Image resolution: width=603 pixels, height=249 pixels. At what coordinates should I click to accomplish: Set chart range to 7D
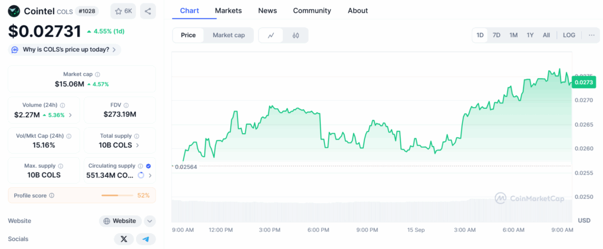pyautogui.click(x=496, y=35)
